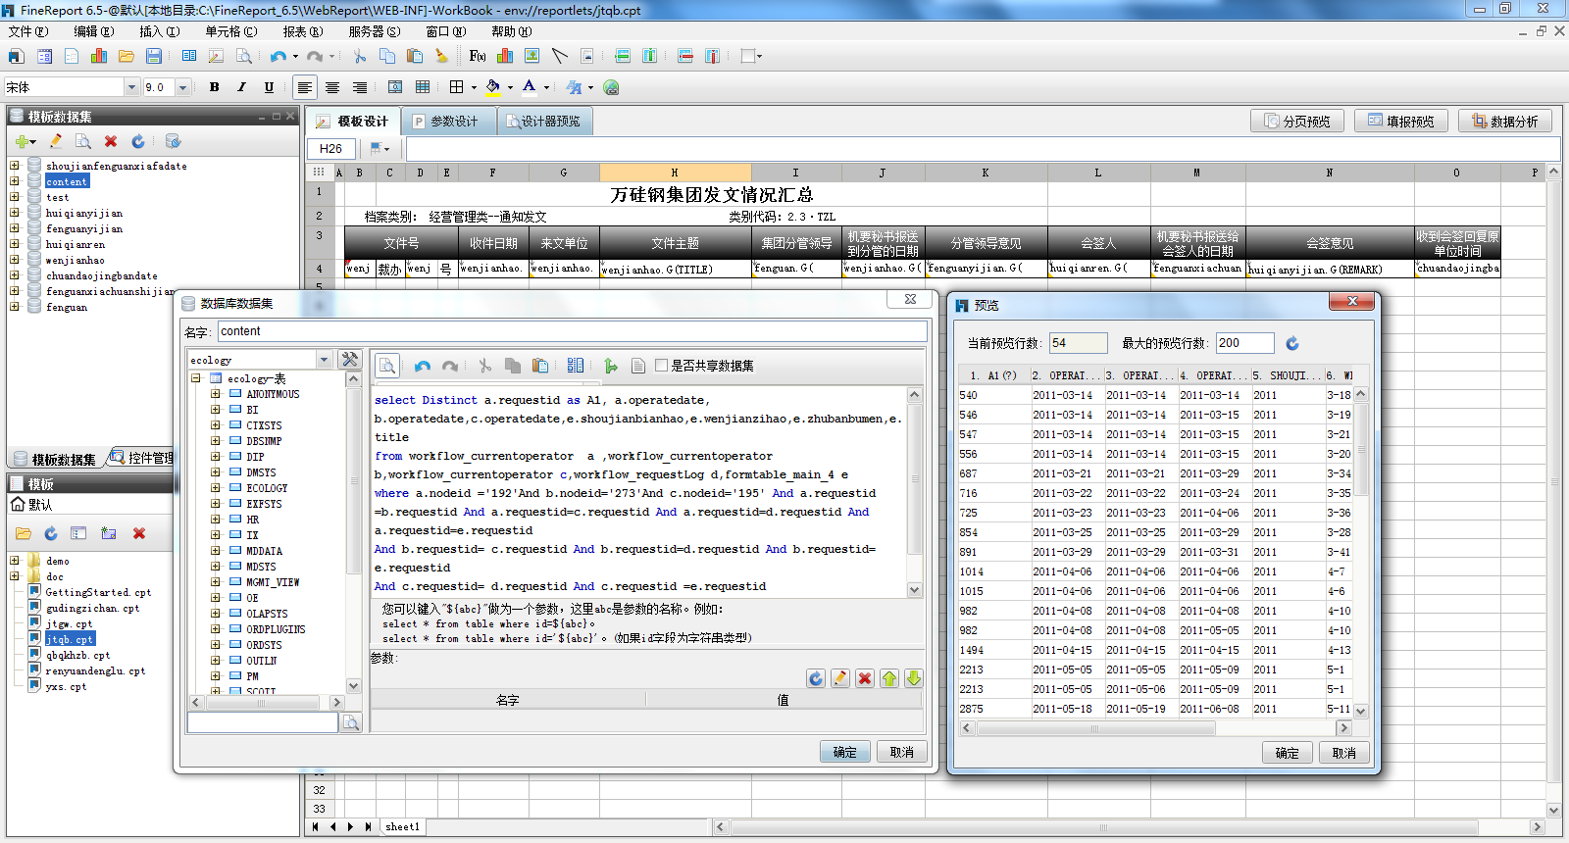
Task: Collapse the ecology-表 tree root
Action: coord(196,378)
